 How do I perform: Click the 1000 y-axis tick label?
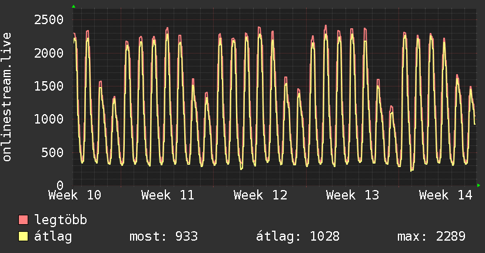click(49, 119)
